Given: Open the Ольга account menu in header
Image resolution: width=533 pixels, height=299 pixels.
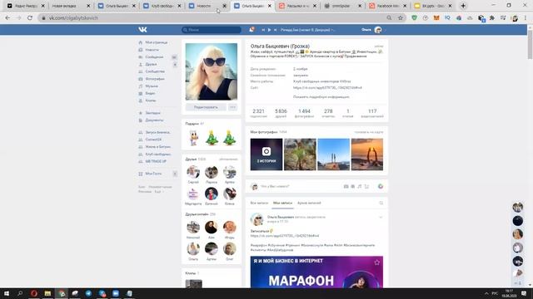Looking at the screenshot, I should click(x=374, y=30).
